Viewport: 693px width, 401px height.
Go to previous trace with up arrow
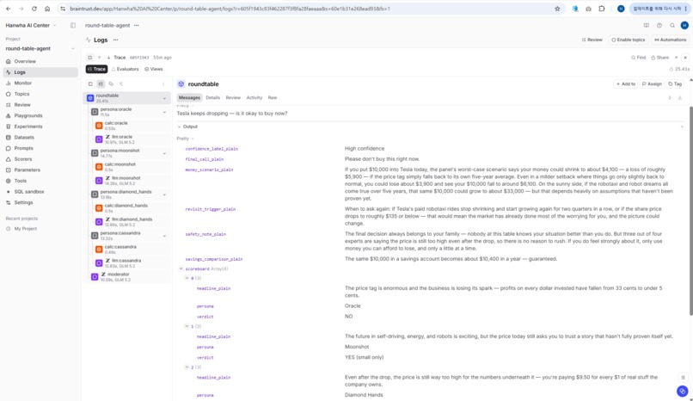coord(100,58)
